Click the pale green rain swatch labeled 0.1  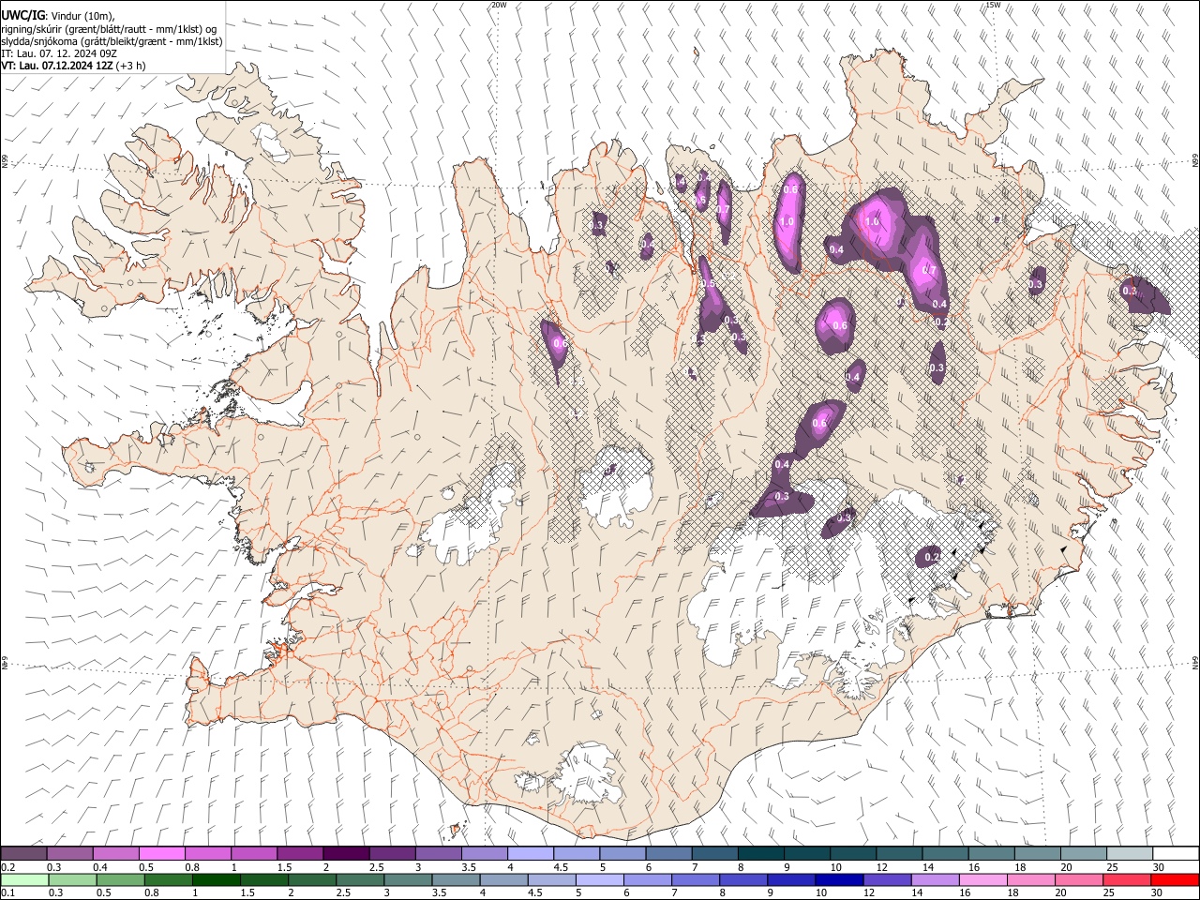pyautogui.click(x=24, y=880)
